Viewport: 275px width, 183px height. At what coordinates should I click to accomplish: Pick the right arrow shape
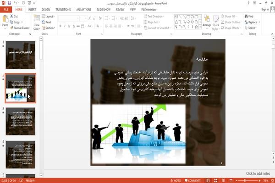(x=188, y=22)
